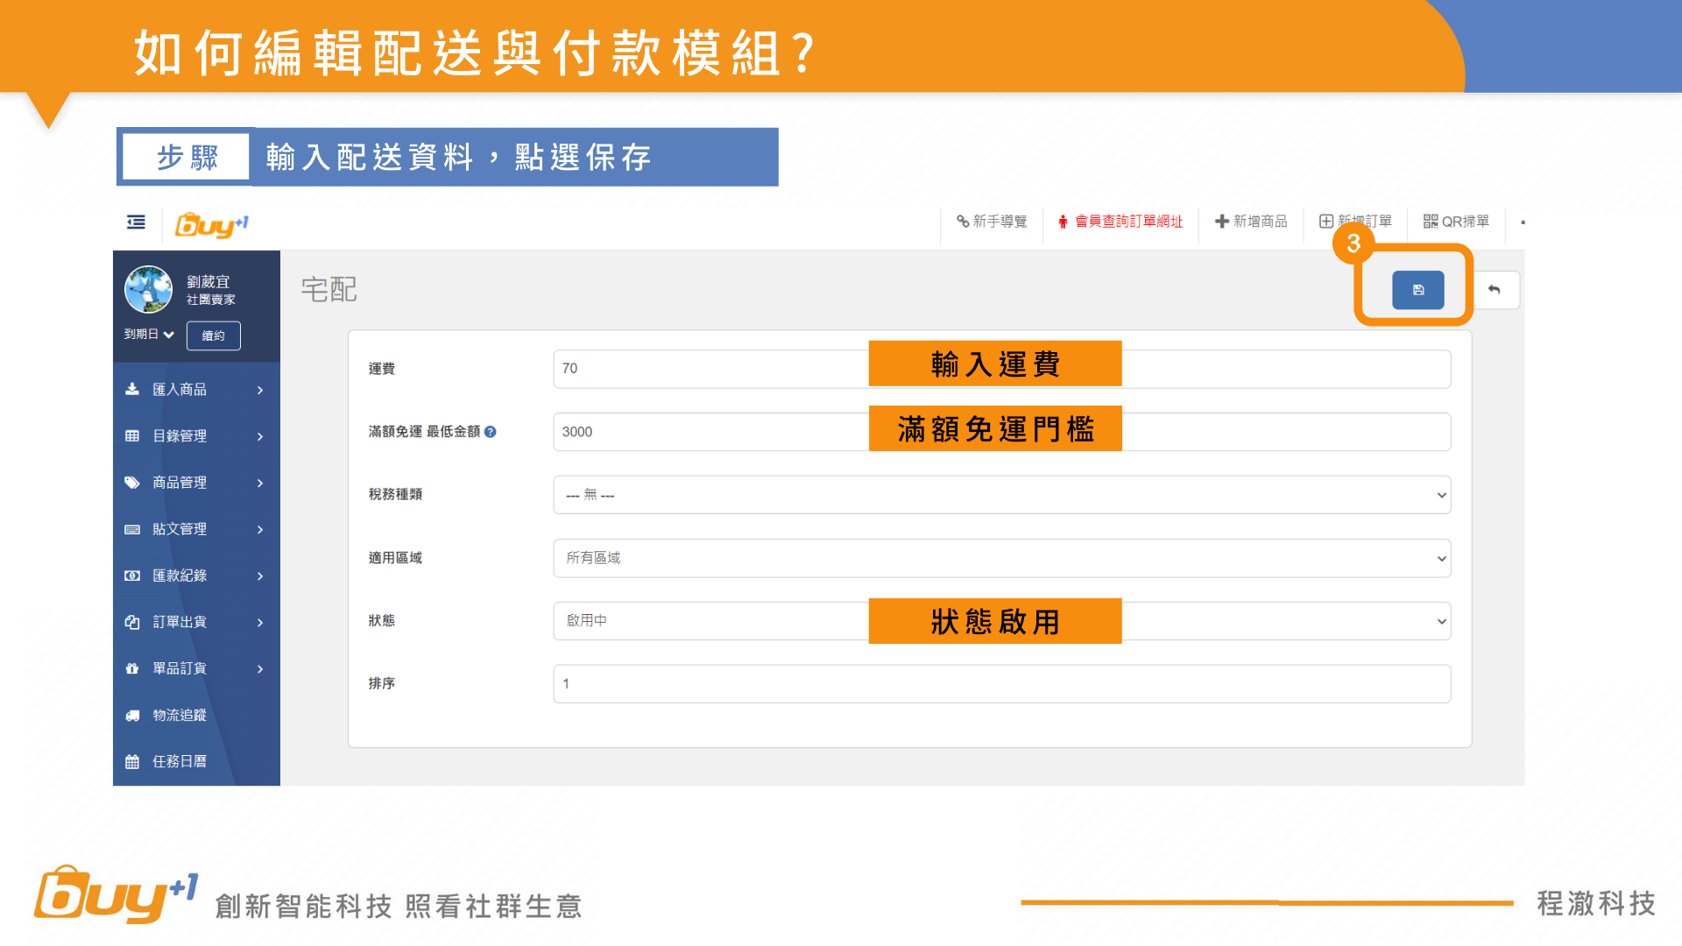Click 新增商品 plus button
This screenshot has height=946, width=1682.
coord(1251,222)
